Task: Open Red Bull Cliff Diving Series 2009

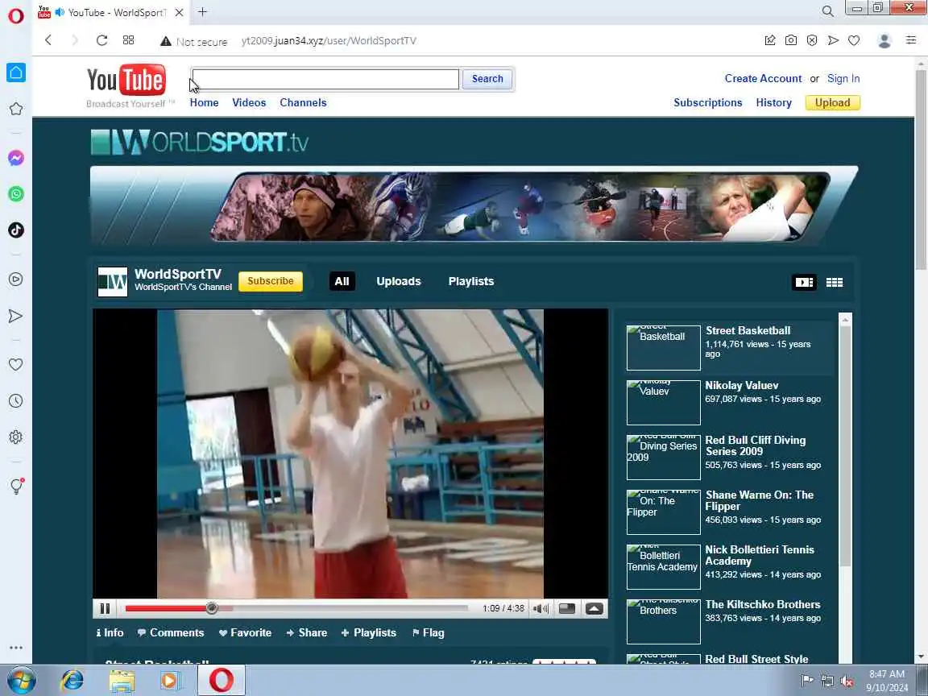Action: 755,445
